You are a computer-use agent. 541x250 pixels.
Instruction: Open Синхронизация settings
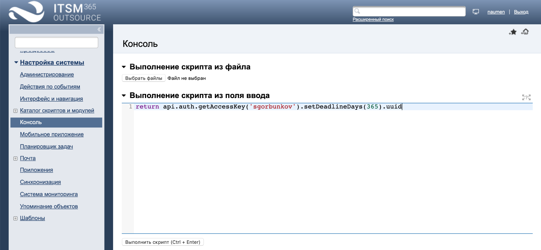40,182
